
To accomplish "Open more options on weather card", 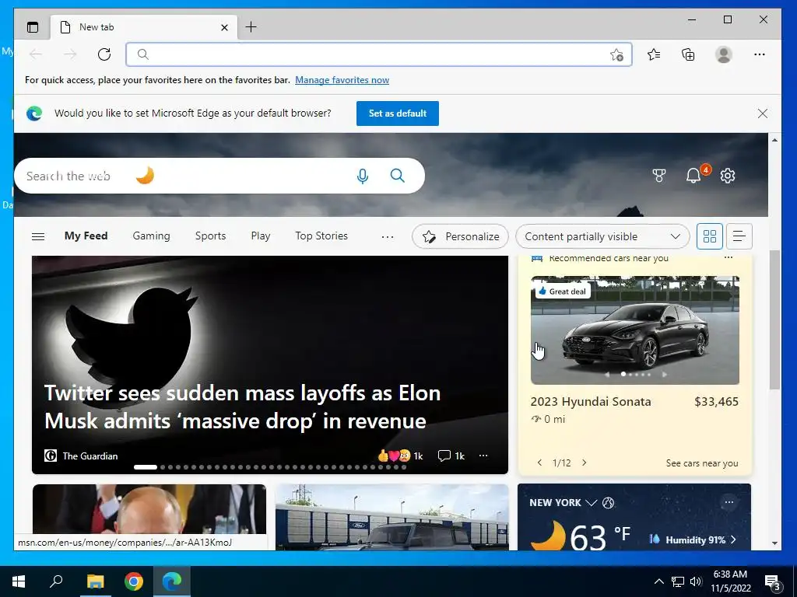I will pyautogui.click(x=729, y=503).
